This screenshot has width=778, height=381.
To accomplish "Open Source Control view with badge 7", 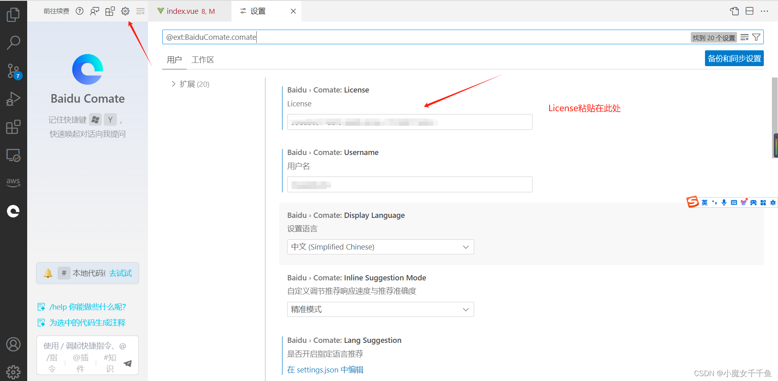I will [x=13, y=71].
